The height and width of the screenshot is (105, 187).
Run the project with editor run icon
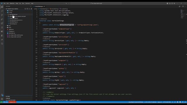tap(179, 6)
